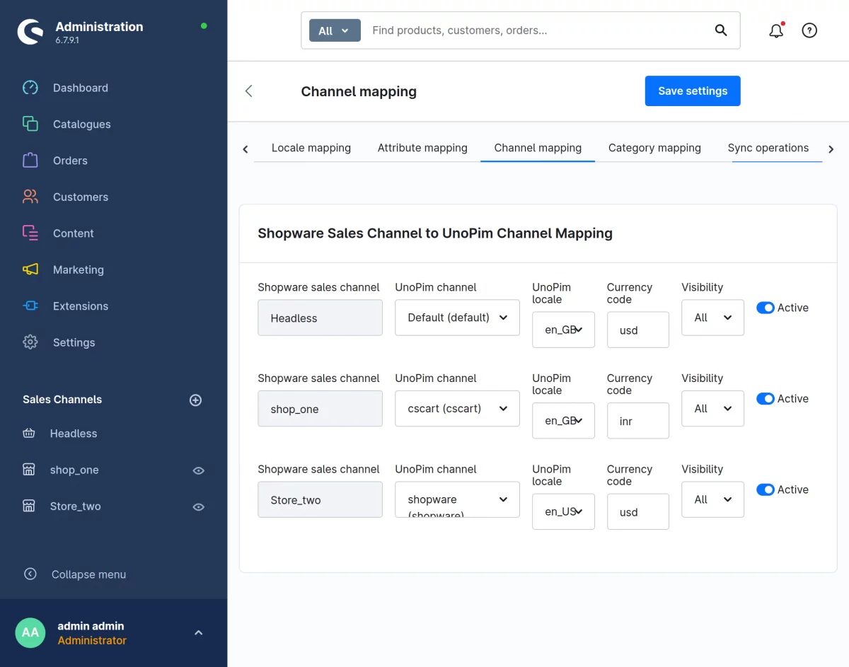Image resolution: width=849 pixels, height=667 pixels.
Task: Open the Marketing megaphone icon
Action: (30, 269)
